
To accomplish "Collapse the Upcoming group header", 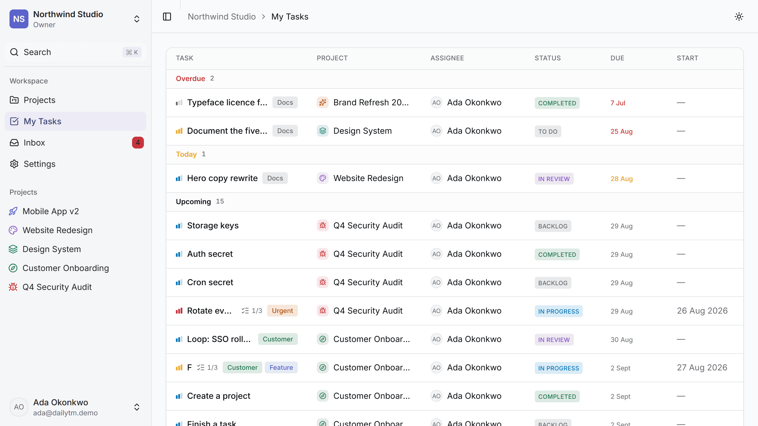I will (455, 202).
